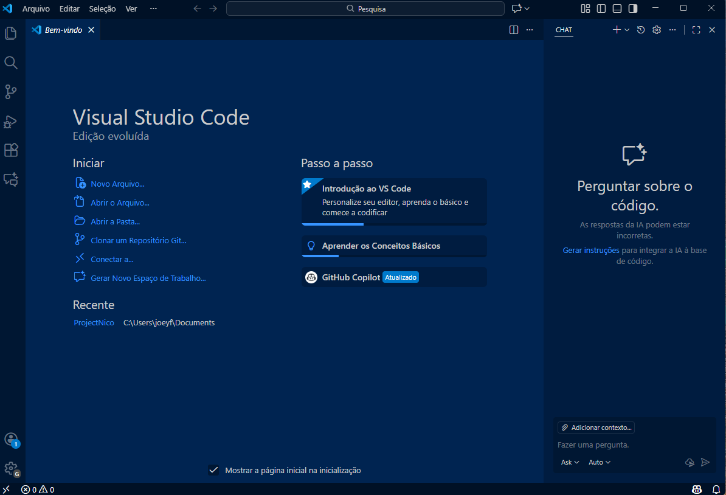Click the VS Code logo in title bar
The width and height of the screenshot is (726, 495).
click(8, 9)
